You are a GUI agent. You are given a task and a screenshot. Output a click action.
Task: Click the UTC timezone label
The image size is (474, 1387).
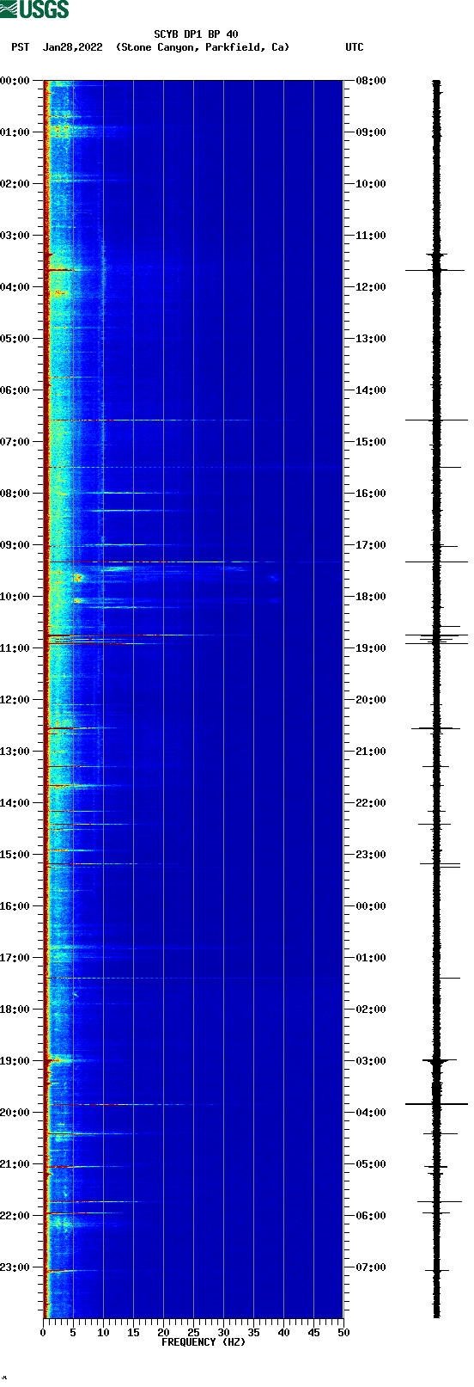point(355,47)
